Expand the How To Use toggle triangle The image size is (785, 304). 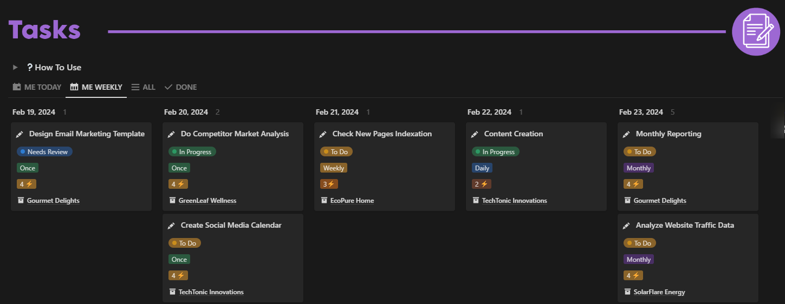[16, 68]
